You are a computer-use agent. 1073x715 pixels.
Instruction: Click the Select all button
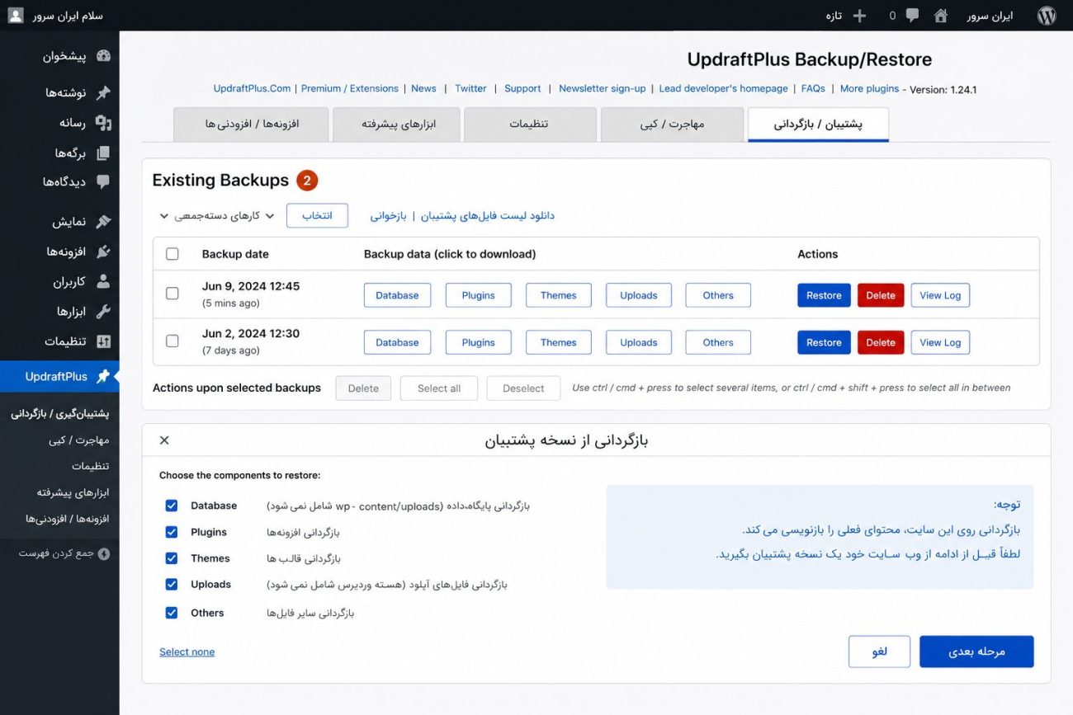click(439, 388)
